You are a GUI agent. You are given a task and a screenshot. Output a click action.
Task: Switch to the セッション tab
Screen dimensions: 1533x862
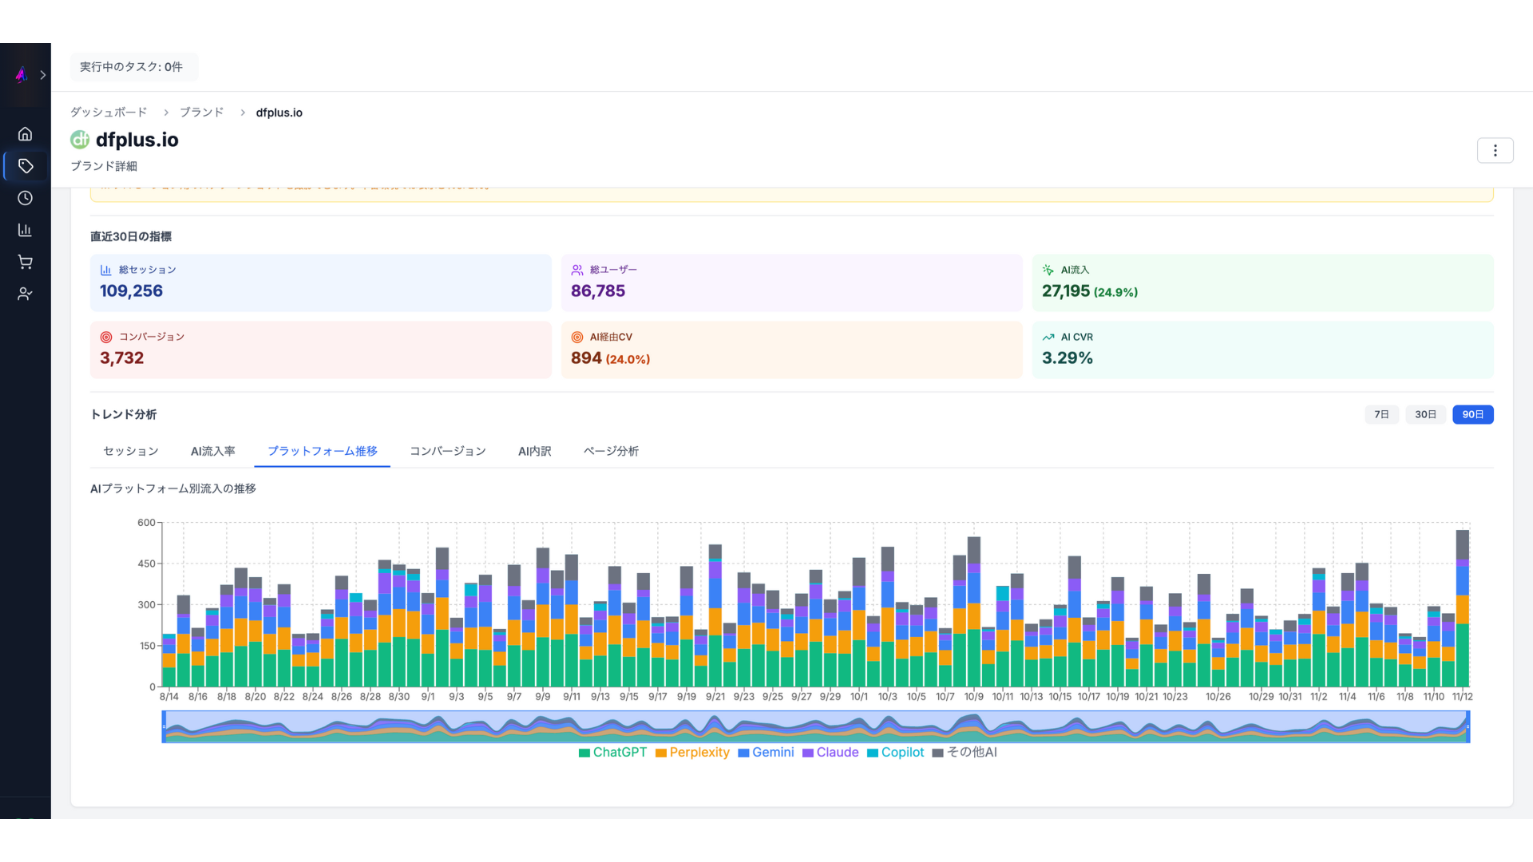point(131,451)
